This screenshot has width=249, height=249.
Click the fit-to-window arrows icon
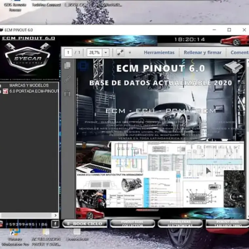[x=120, y=52]
